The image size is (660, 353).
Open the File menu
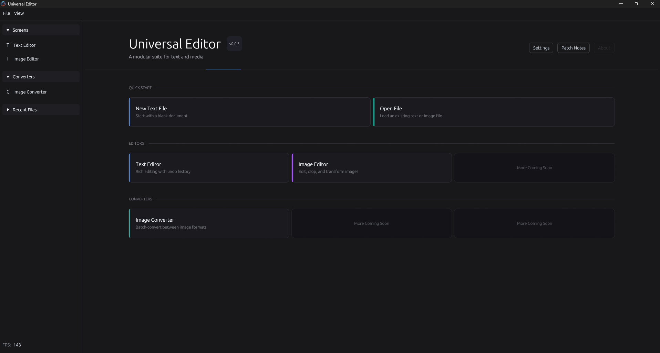pos(7,13)
